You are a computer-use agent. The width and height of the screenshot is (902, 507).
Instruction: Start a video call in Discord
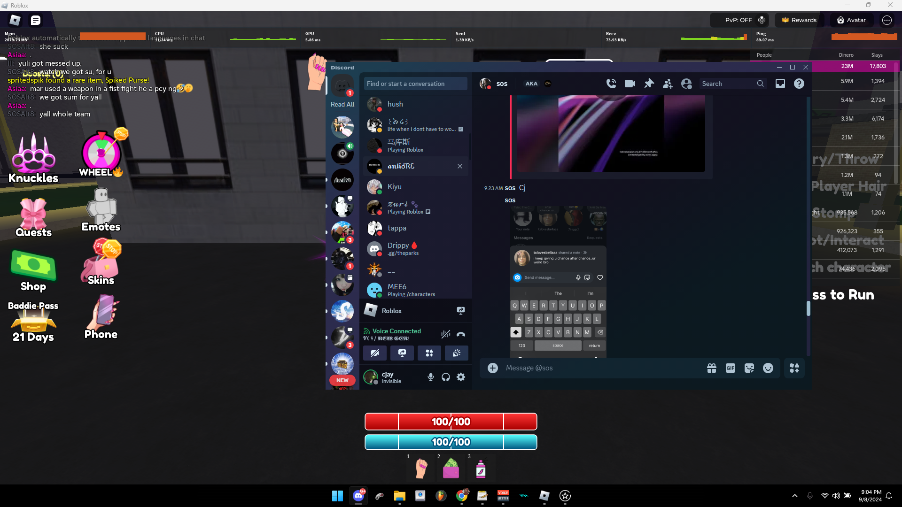[x=630, y=84]
